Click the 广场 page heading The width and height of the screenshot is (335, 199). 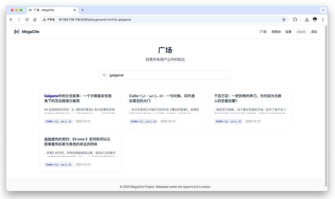click(165, 50)
